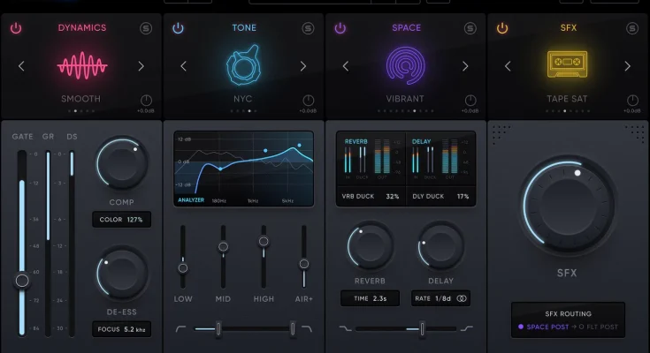Advance to next SFX effect arrow
The height and width of the screenshot is (353, 650).
pyautogui.click(x=627, y=66)
